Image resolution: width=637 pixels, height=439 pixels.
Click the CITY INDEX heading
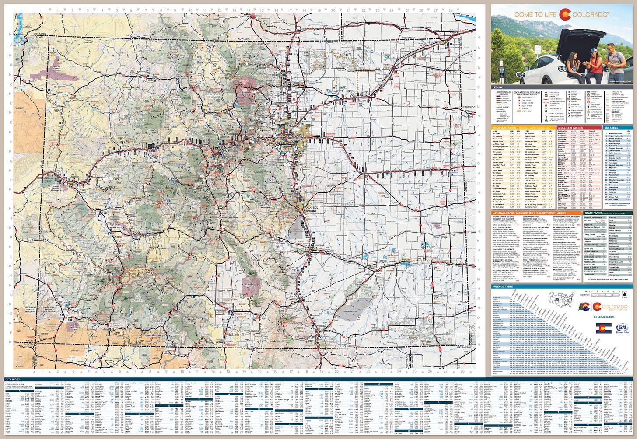(14, 379)
